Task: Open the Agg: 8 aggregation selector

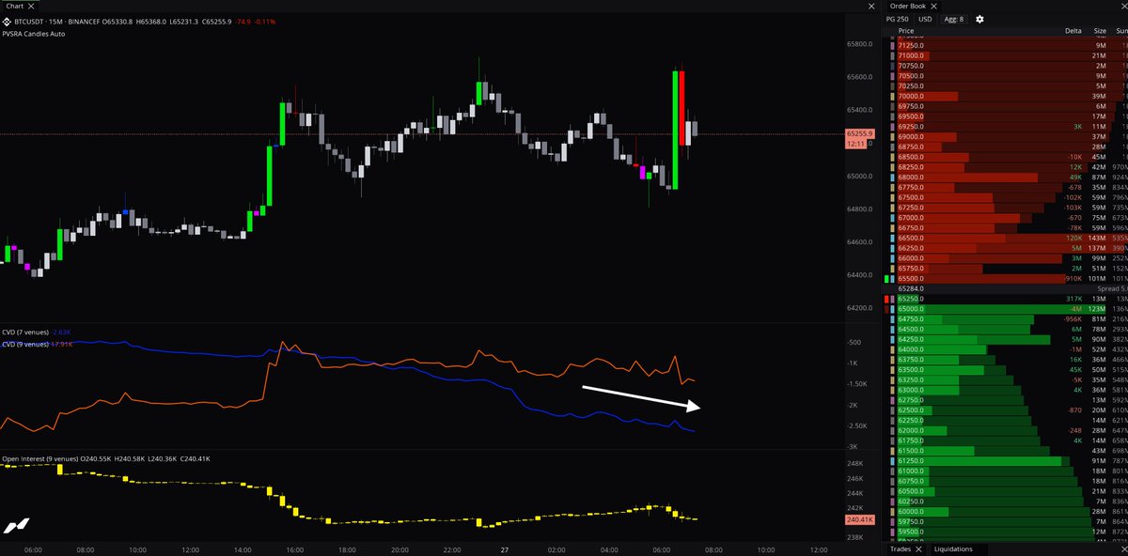Action: 953,19
